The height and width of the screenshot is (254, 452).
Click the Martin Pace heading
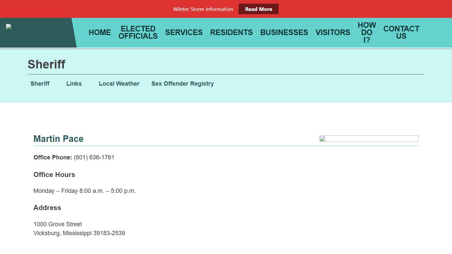pos(59,139)
